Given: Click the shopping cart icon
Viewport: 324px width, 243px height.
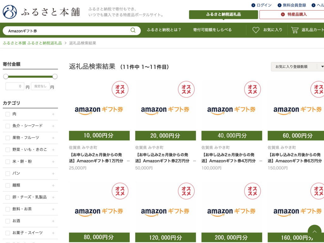Looking at the screenshot, I should tap(295, 30).
